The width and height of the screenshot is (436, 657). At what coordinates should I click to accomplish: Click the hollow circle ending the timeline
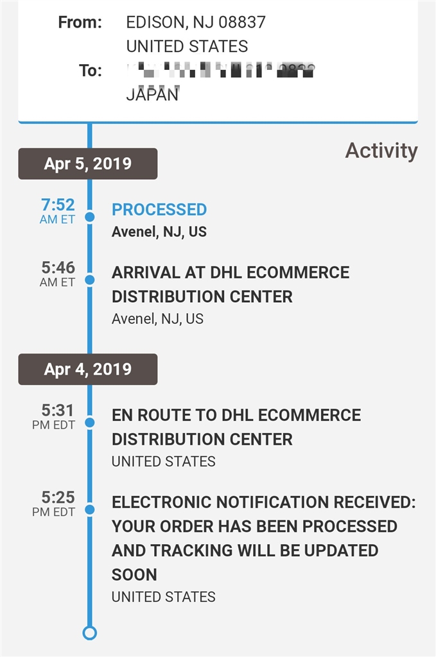click(90, 633)
